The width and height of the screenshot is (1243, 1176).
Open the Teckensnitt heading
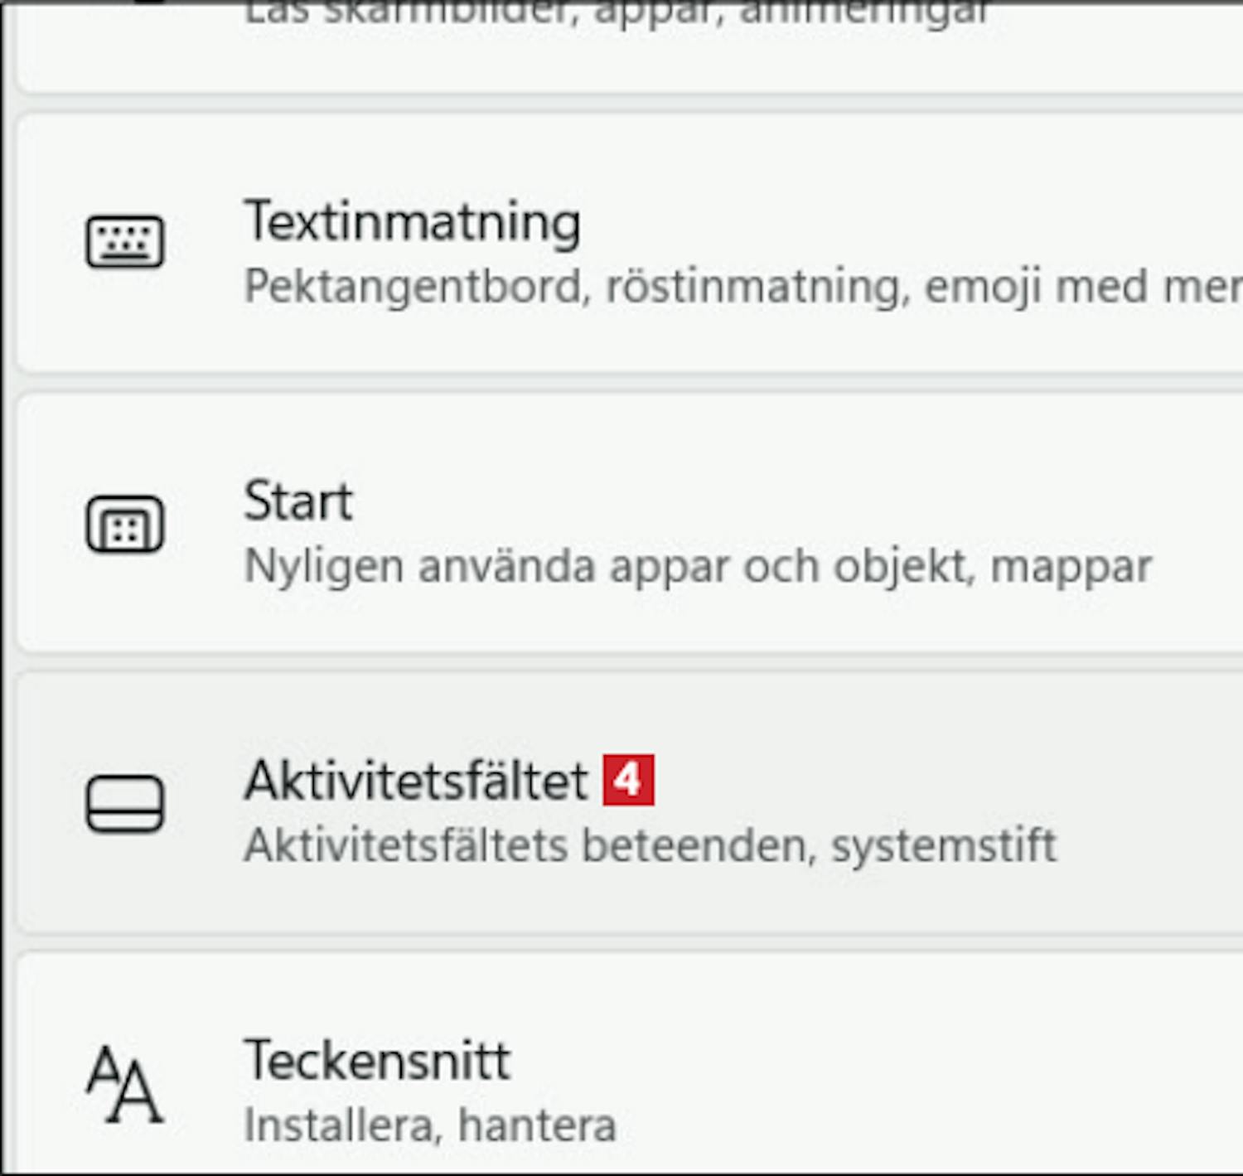377,1061
